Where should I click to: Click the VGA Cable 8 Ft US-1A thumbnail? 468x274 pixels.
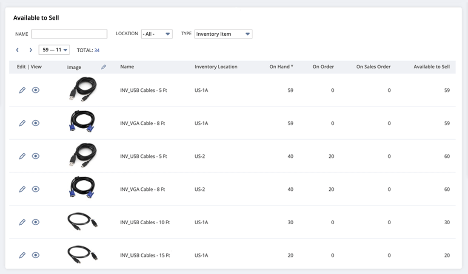point(83,122)
